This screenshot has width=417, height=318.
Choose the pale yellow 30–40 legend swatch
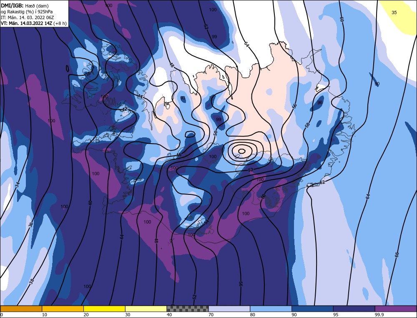click(x=146, y=308)
